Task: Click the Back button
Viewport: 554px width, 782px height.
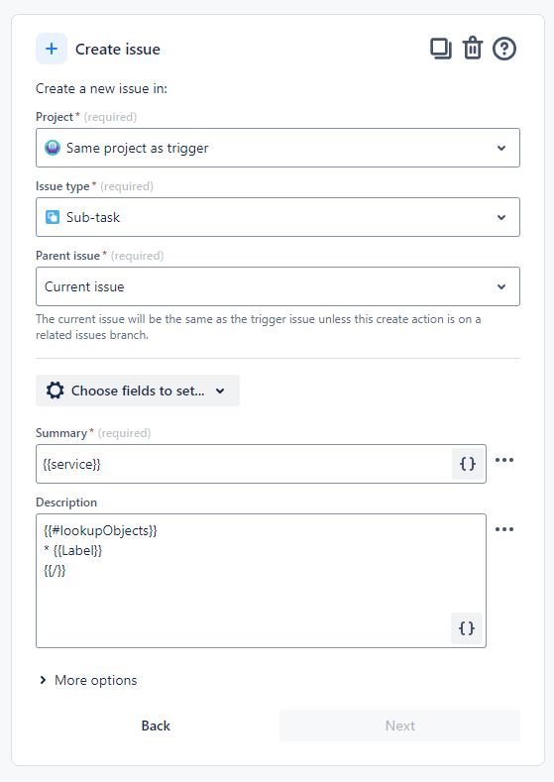Action: click(x=156, y=726)
